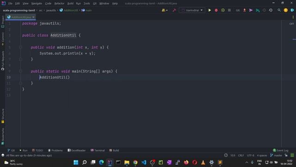Toggle the Project tool window
The image size is (296, 167).
point(3,22)
